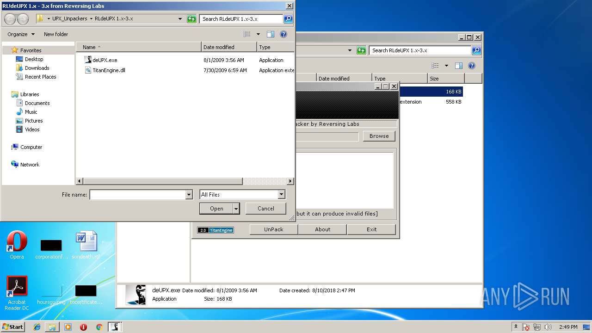This screenshot has width=592, height=333.
Task: Toggle the preview pane icon in dialog
Action: [x=271, y=34]
